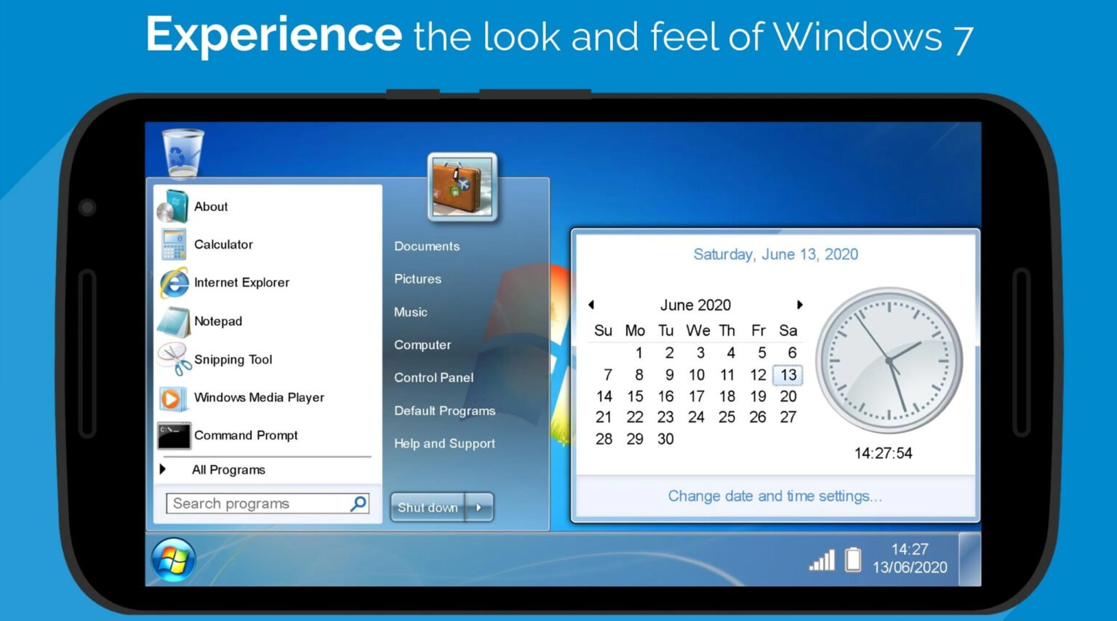Select June 1 on the calendar
This screenshot has height=621, width=1117.
pyautogui.click(x=638, y=353)
